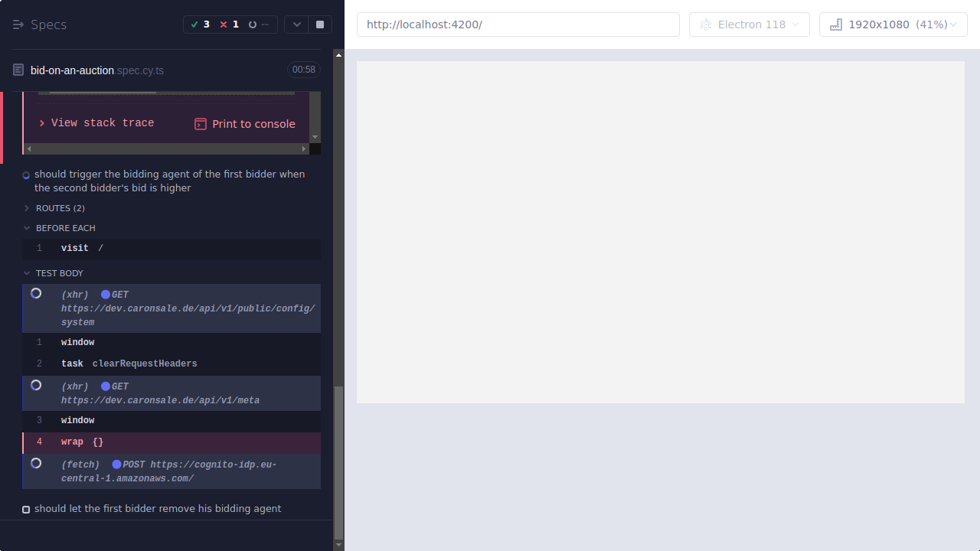Screen dimensions: 980x551
Task: Click the pending circle on the meta GET request
Action: click(x=35, y=386)
